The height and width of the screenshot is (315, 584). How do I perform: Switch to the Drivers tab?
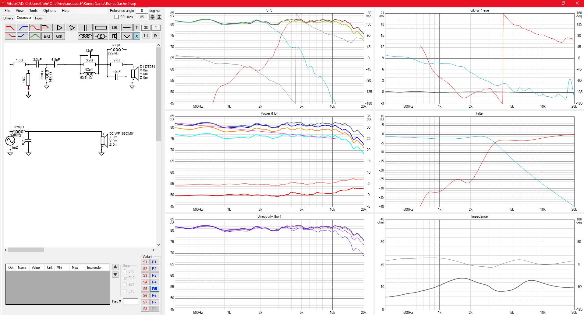pyautogui.click(x=8, y=18)
